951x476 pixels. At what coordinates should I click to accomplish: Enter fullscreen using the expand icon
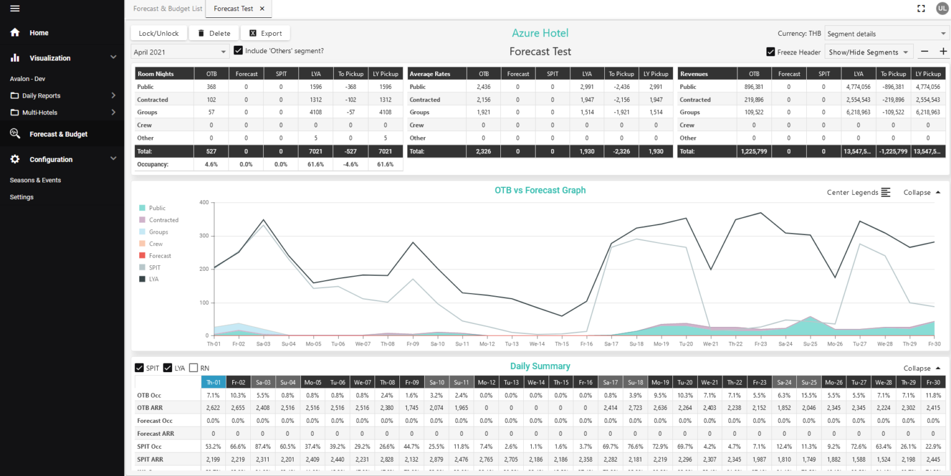coord(921,9)
